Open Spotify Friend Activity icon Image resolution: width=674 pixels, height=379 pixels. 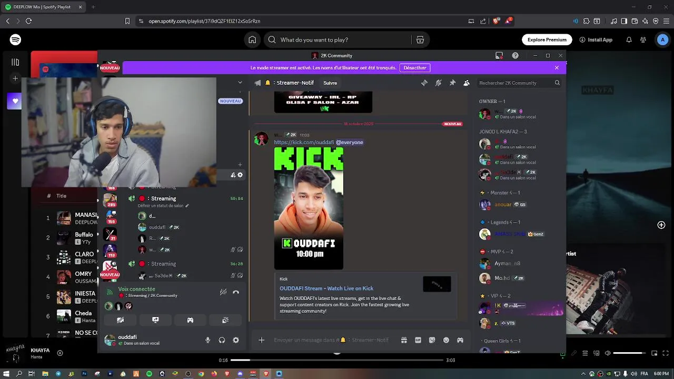click(x=643, y=39)
